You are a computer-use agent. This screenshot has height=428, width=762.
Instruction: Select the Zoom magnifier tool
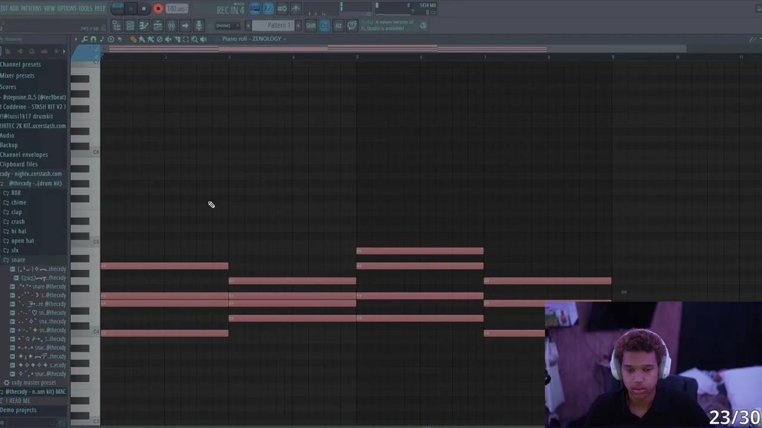point(194,39)
